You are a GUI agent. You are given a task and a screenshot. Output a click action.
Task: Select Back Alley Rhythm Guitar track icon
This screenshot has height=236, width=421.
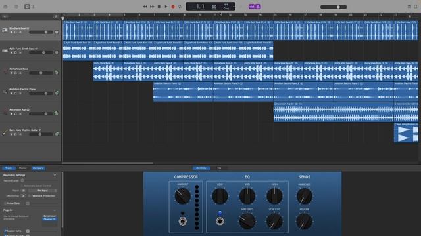click(5, 132)
